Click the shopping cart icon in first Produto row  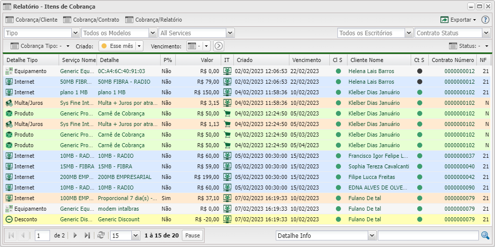227,113
